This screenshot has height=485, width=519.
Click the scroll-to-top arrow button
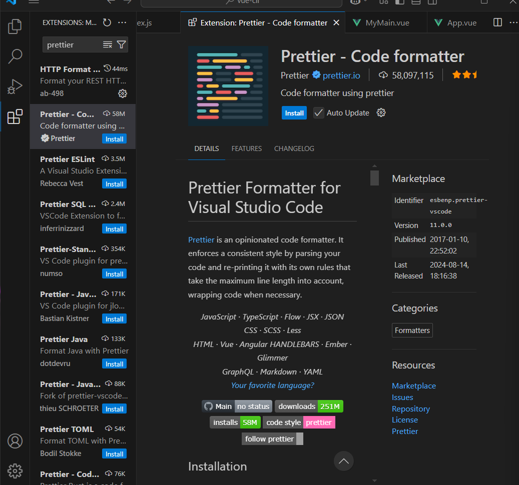[344, 461]
